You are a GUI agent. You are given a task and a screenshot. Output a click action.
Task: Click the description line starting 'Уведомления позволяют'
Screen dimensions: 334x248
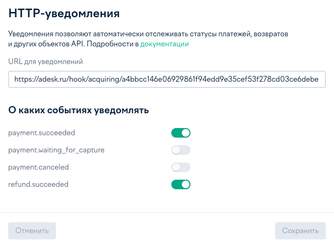click(148, 34)
